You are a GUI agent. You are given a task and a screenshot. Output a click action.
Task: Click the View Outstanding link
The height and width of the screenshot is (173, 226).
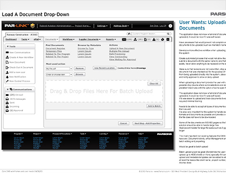[x=118, y=57]
